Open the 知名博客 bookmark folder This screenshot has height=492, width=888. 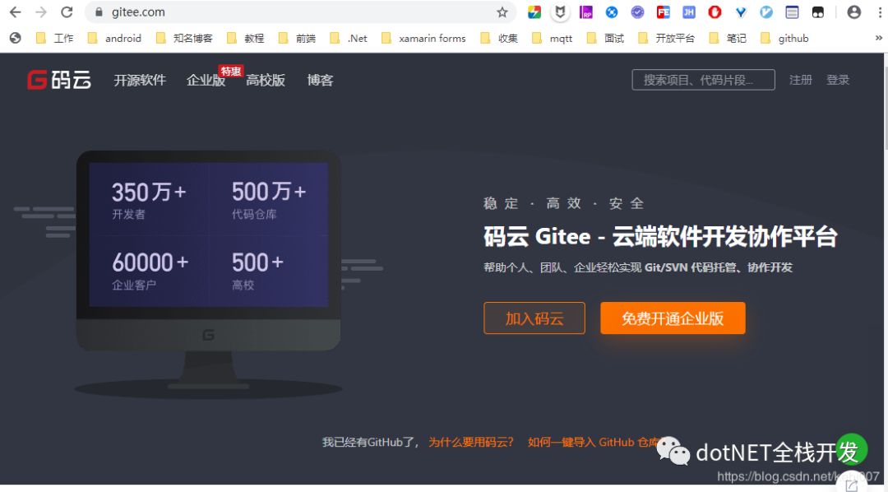(184, 38)
